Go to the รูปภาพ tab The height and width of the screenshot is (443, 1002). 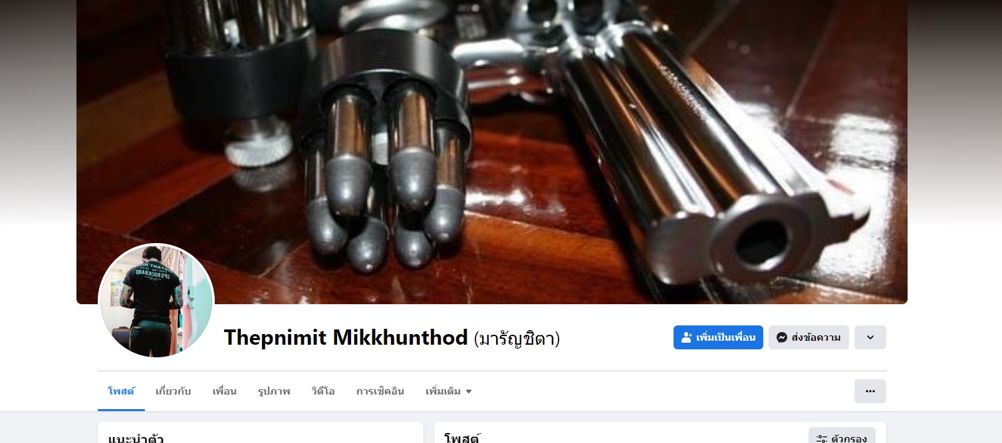274,391
